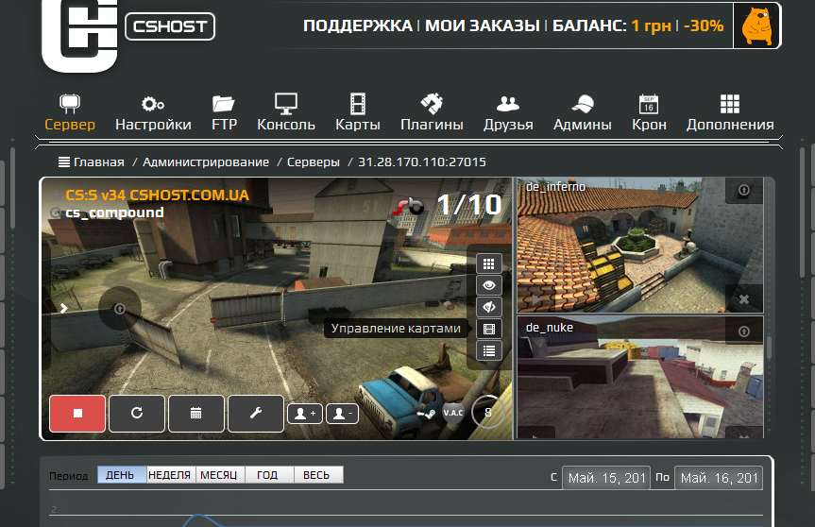Viewport: 815px width, 527px height.
Task: Open the wrench tools button
Action: [255, 413]
